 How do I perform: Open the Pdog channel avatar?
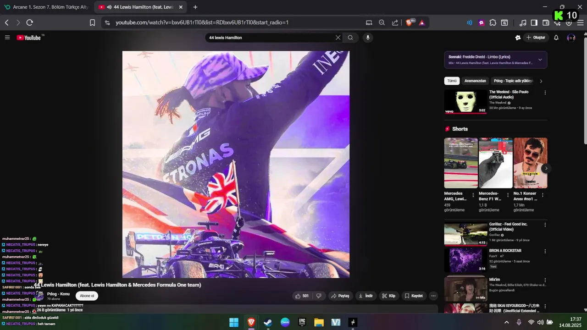40,296
